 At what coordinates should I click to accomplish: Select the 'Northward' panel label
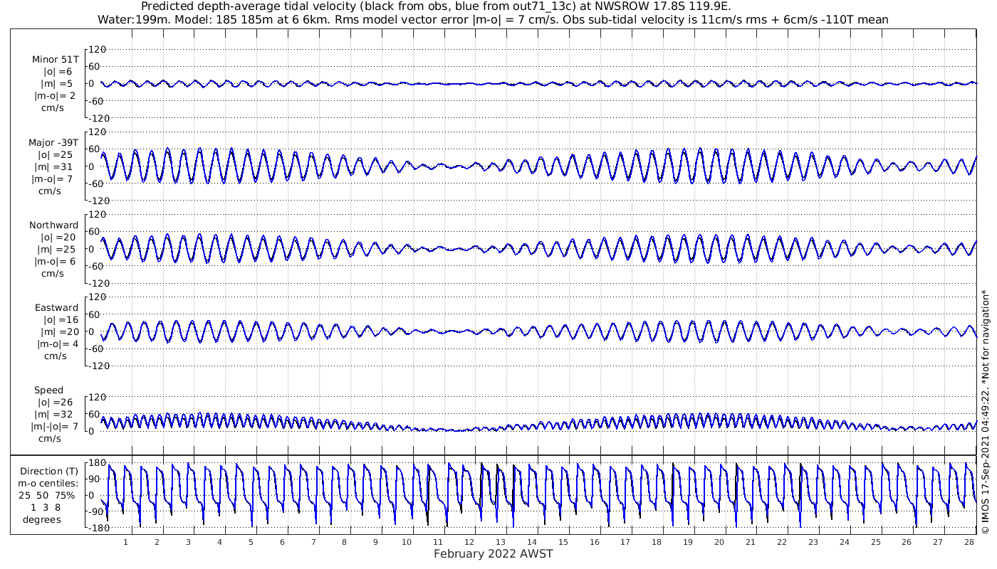pyautogui.click(x=54, y=225)
